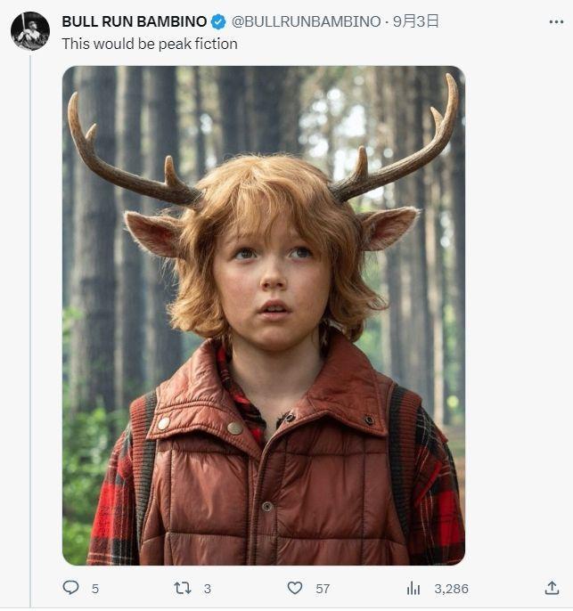Like the post with the heart icon
This screenshot has width=573, height=611.
[295, 588]
